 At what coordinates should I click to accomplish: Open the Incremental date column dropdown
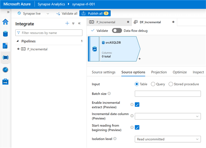pyautogui.click(x=168, y=116)
